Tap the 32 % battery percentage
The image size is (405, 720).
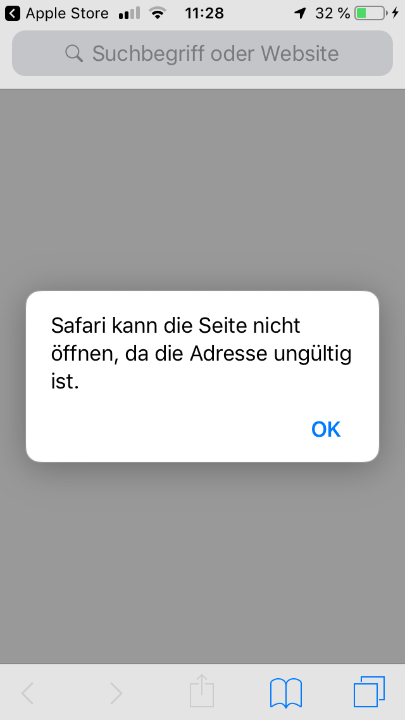(x=332, y=13)
